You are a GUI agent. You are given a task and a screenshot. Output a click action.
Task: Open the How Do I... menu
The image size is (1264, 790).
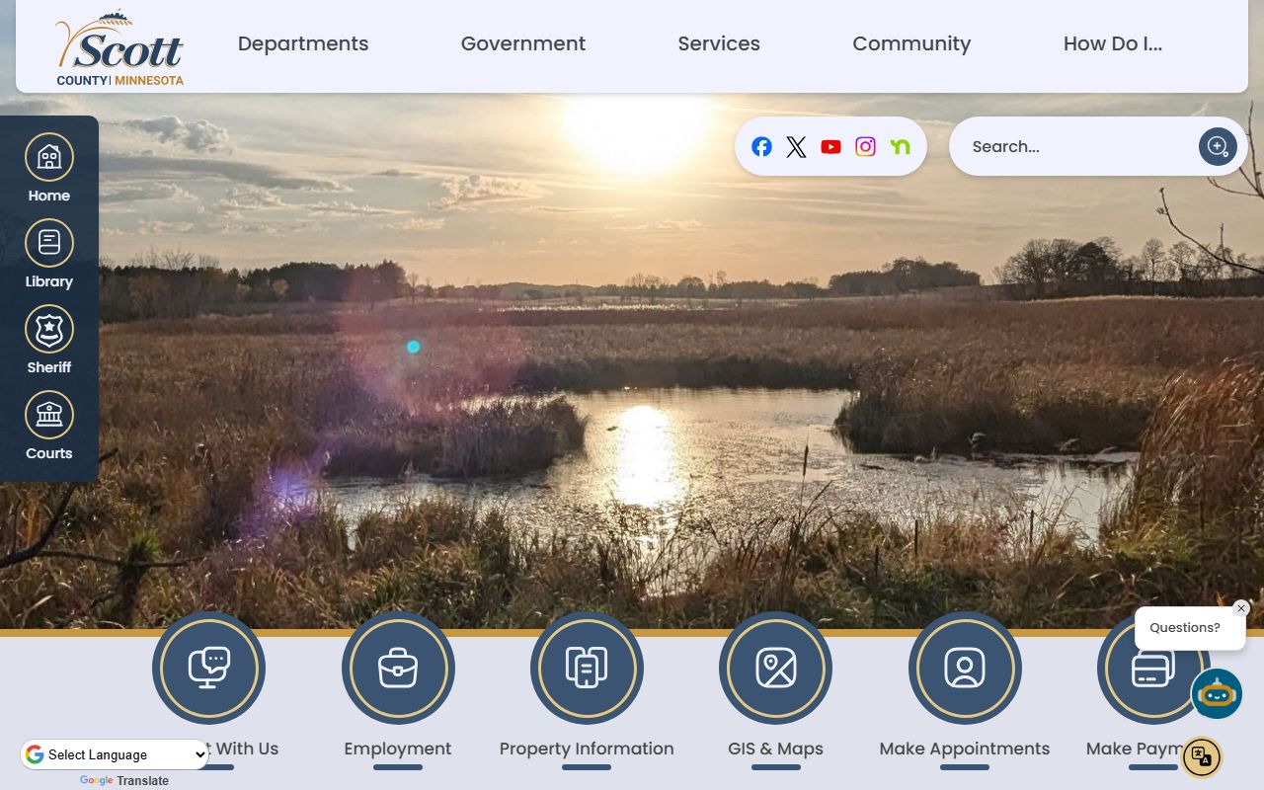coord(1113,44)
